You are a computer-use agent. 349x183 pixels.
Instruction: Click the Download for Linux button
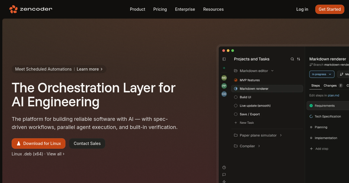(x=38, y=143)
